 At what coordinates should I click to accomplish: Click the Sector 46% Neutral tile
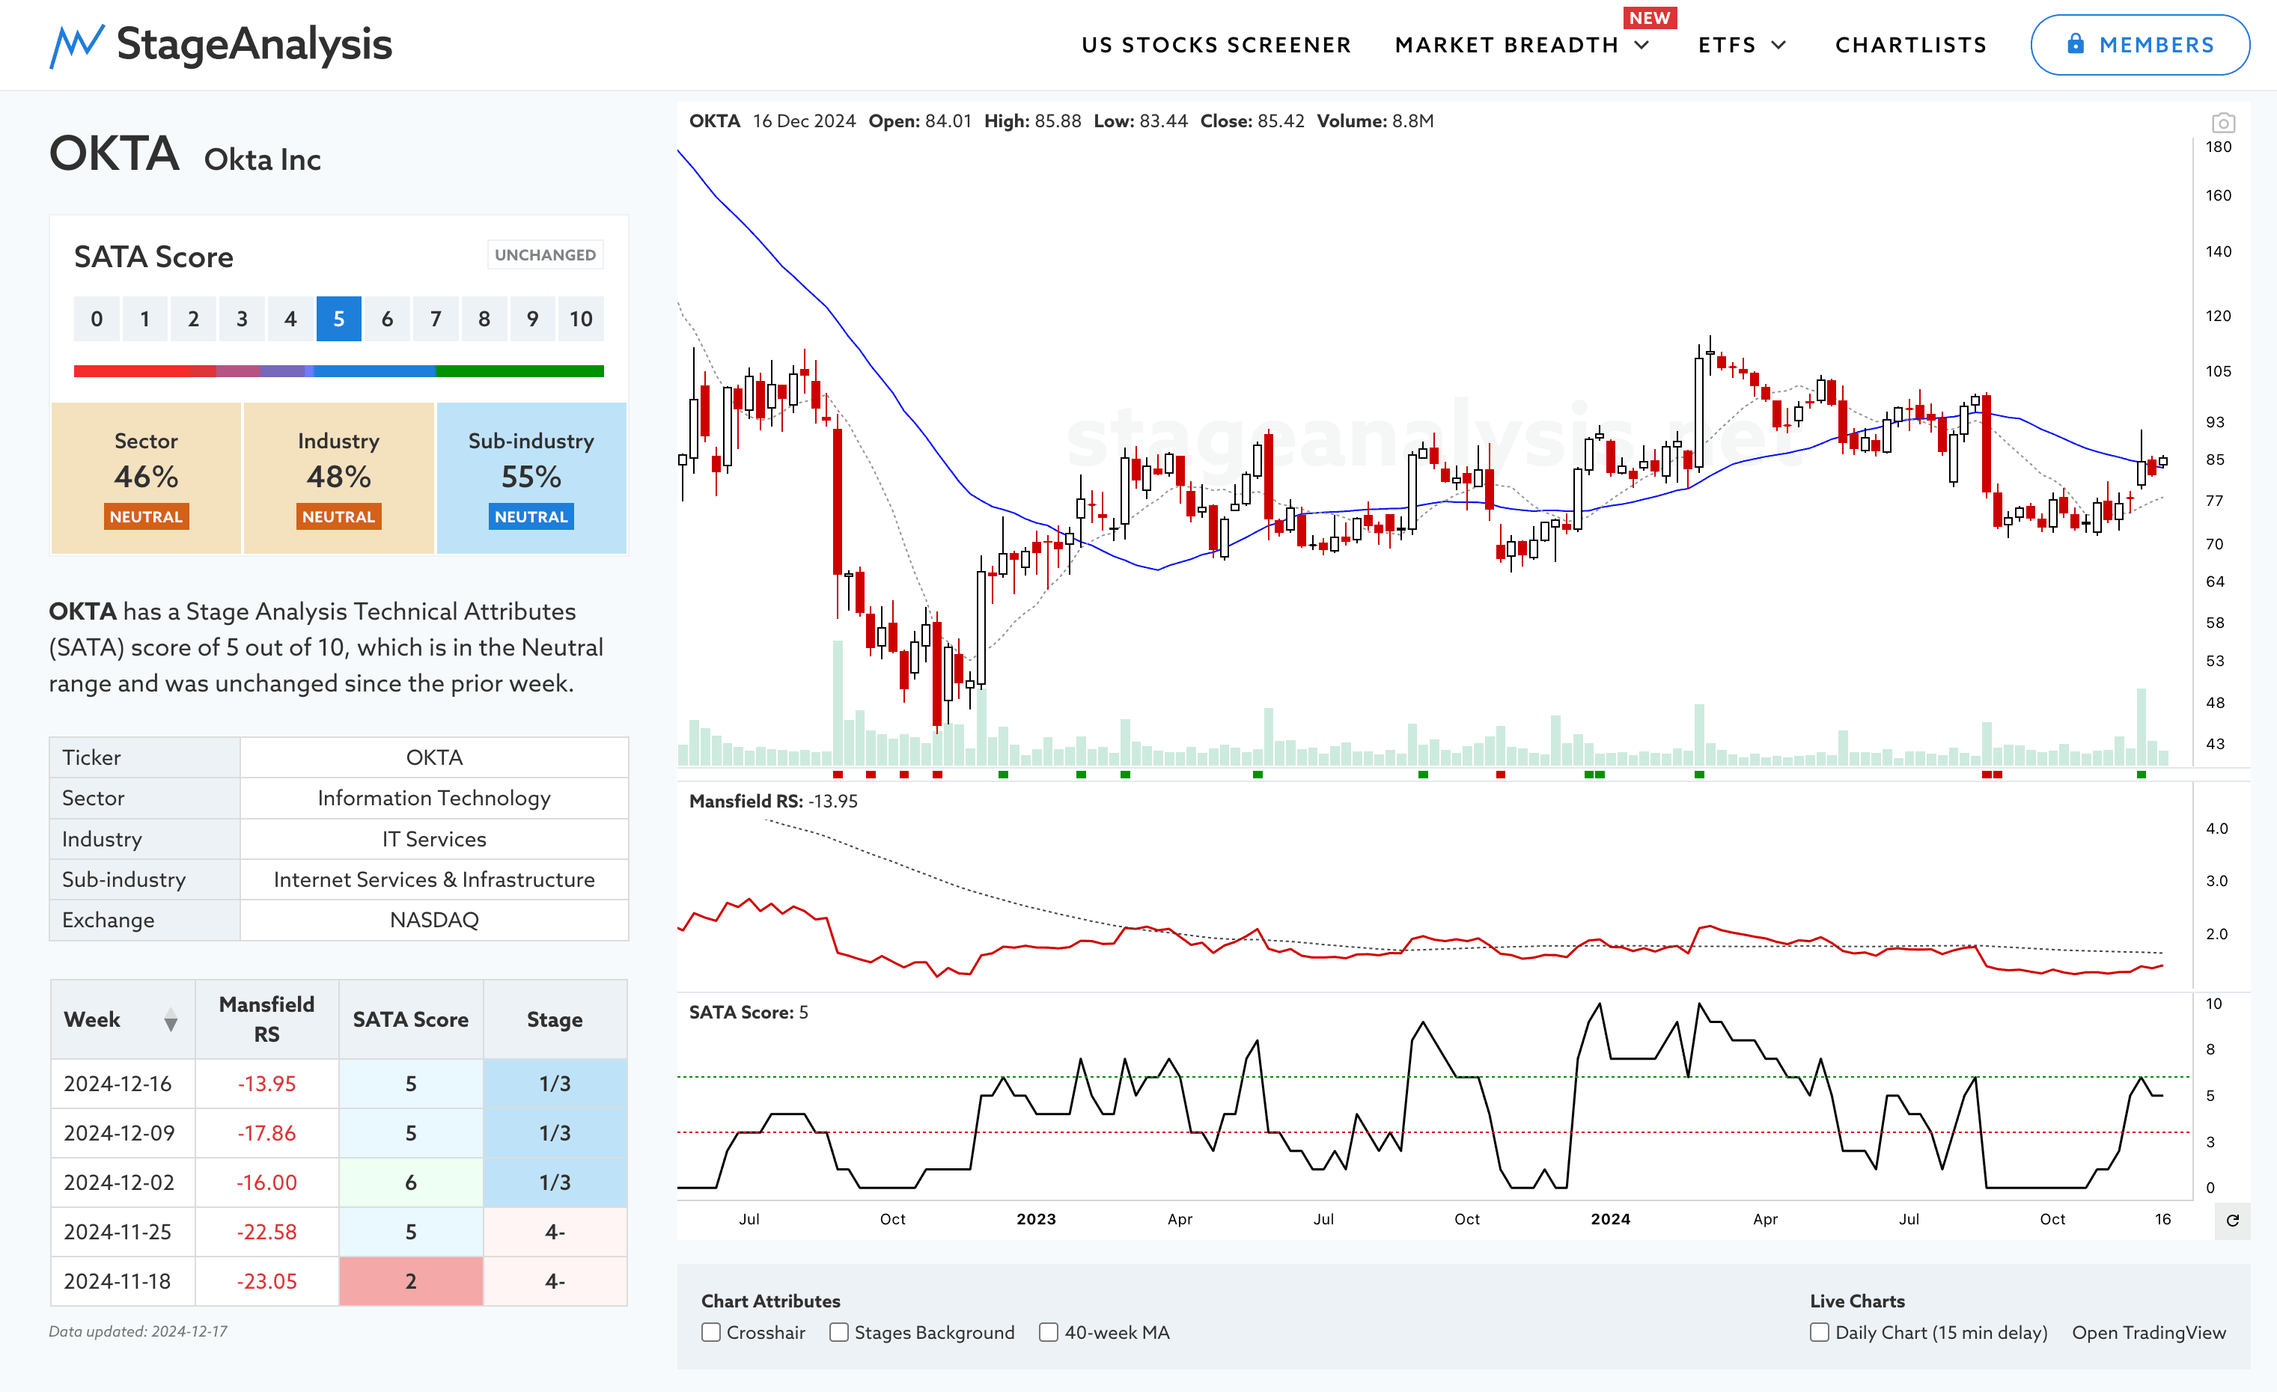(146, 477)
